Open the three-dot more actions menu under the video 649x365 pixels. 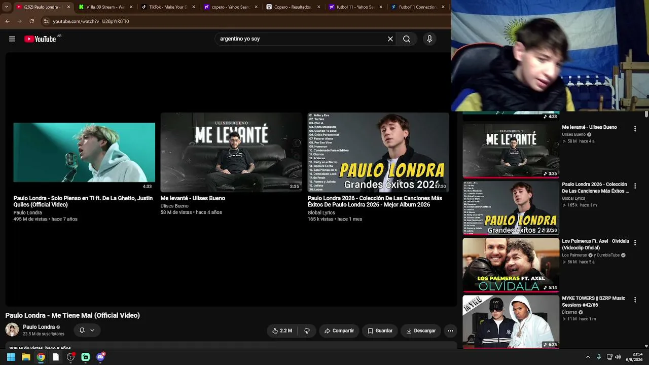point(450,331)
